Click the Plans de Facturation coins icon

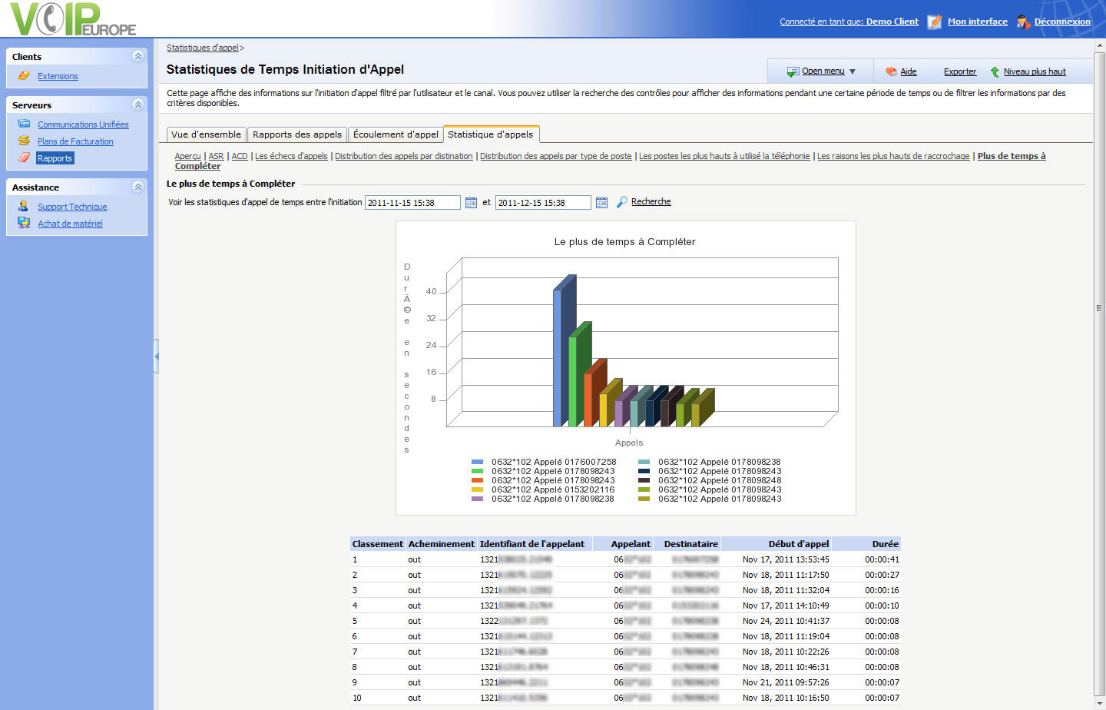(x=24, y=141)
